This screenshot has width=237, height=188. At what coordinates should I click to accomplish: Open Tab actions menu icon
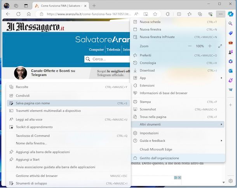click(x=26, y=6)
